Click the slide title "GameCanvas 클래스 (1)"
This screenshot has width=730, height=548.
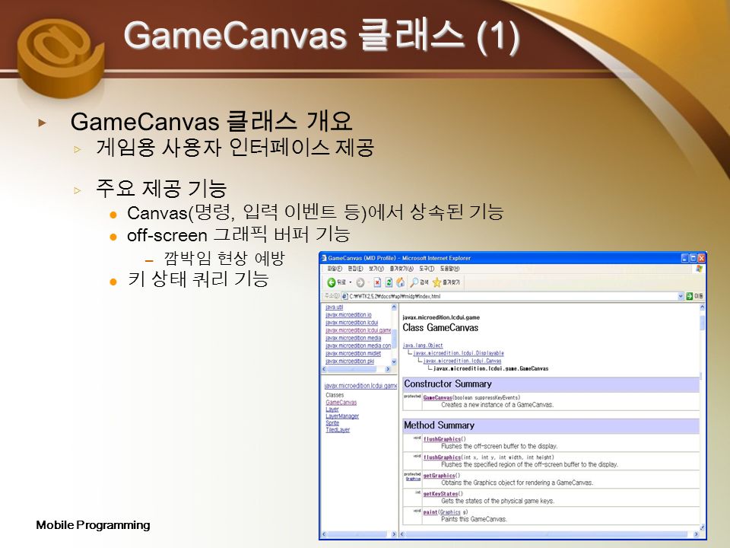(x=321, y=36)
